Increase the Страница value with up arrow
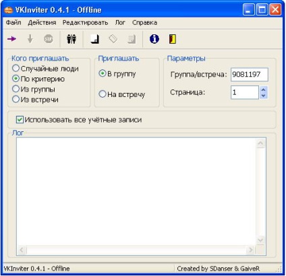Viewport: 286px width, 276px height. pyautogui.click(x=264, y=90)
